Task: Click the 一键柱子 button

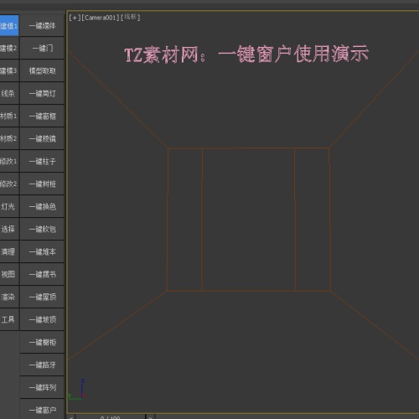Action: click(42, 161)
